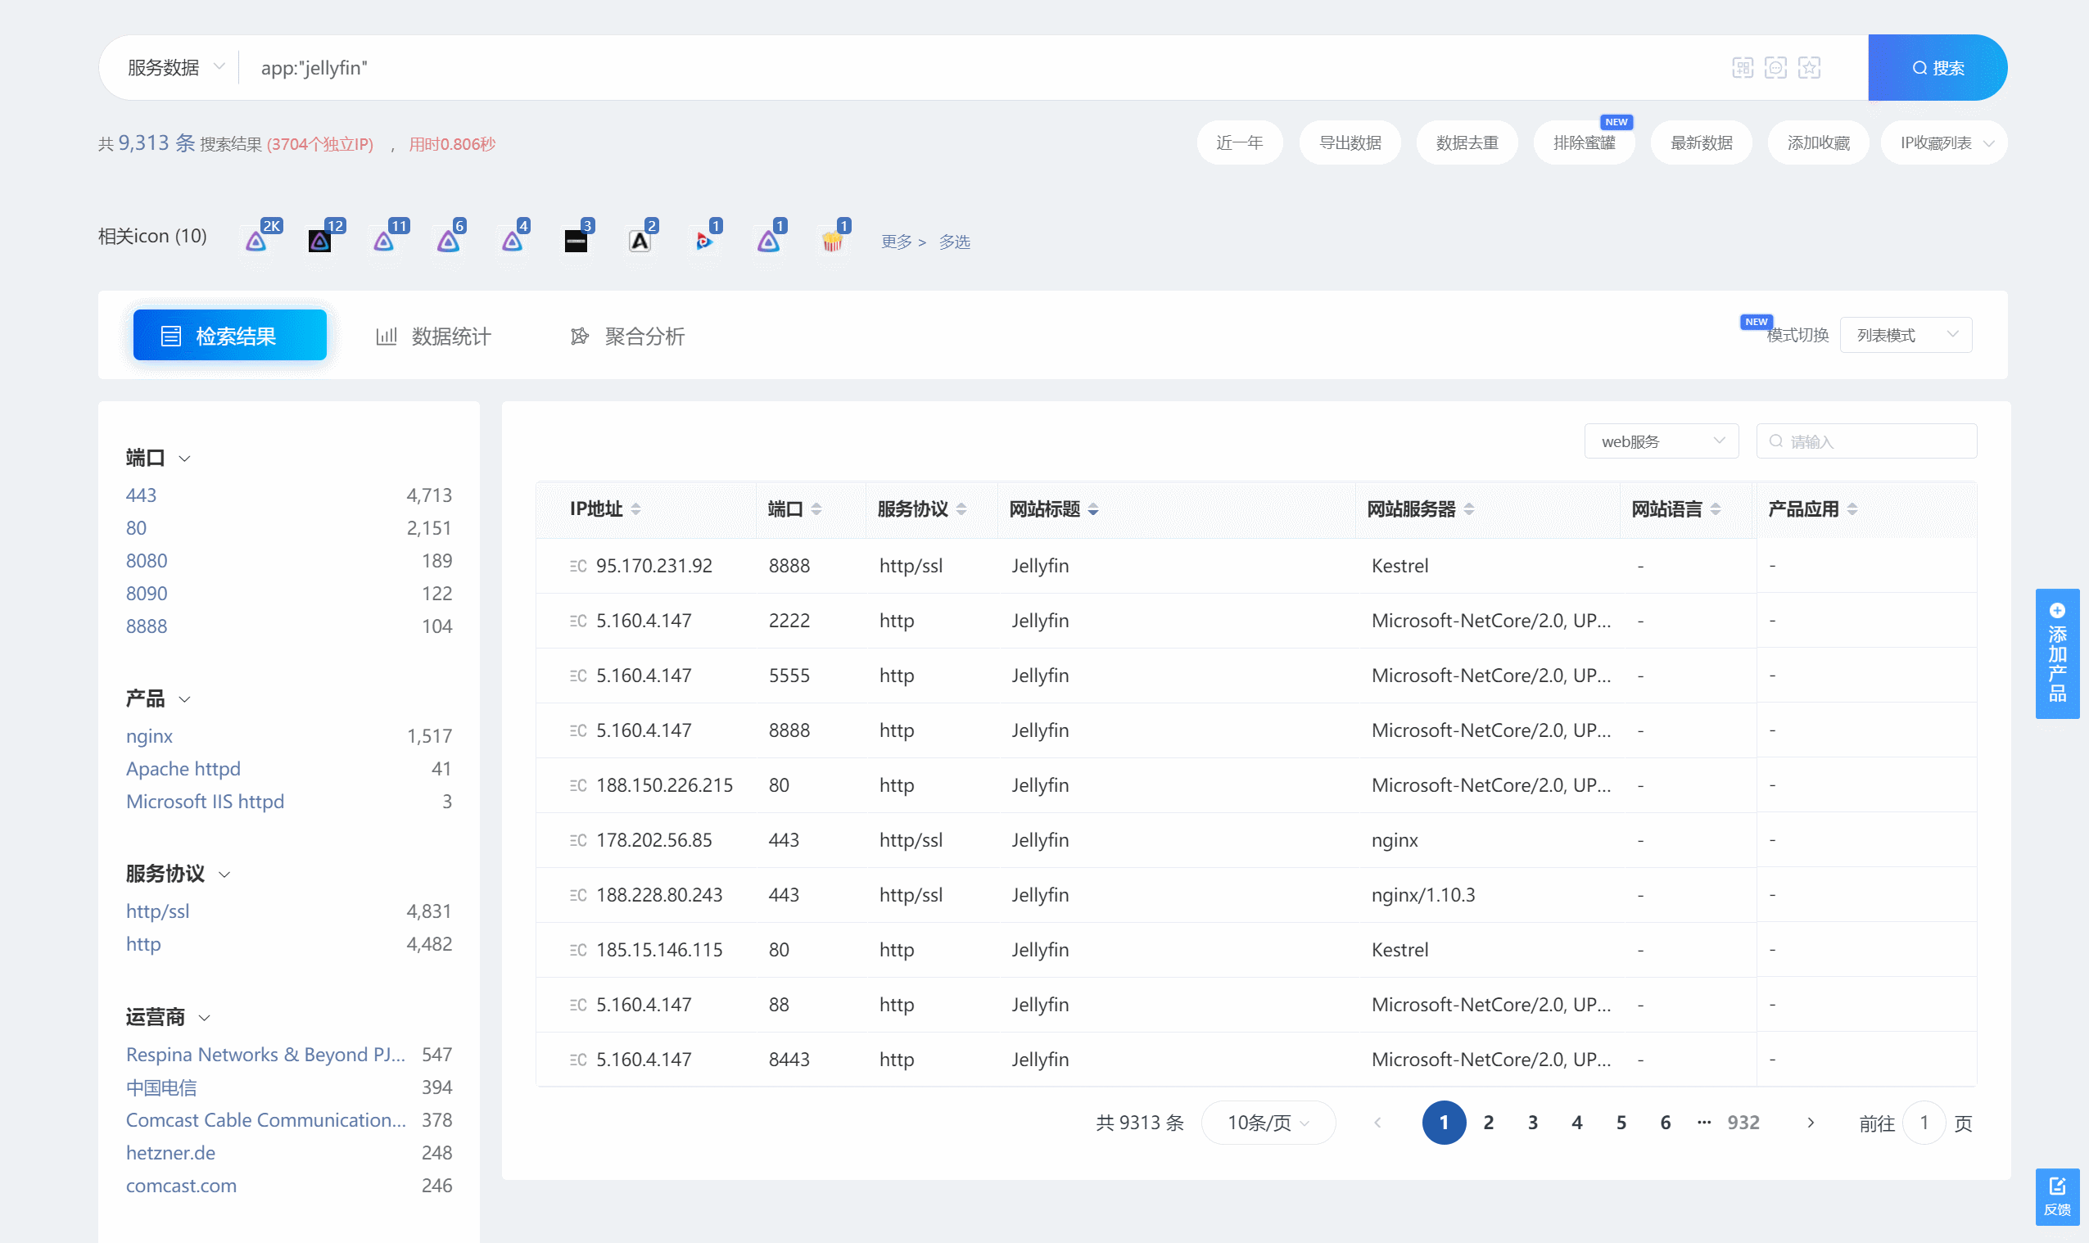Toggle sort on 网站服务器 column header
The width and height of the screenshot is (2089, 1243).
1469,509
